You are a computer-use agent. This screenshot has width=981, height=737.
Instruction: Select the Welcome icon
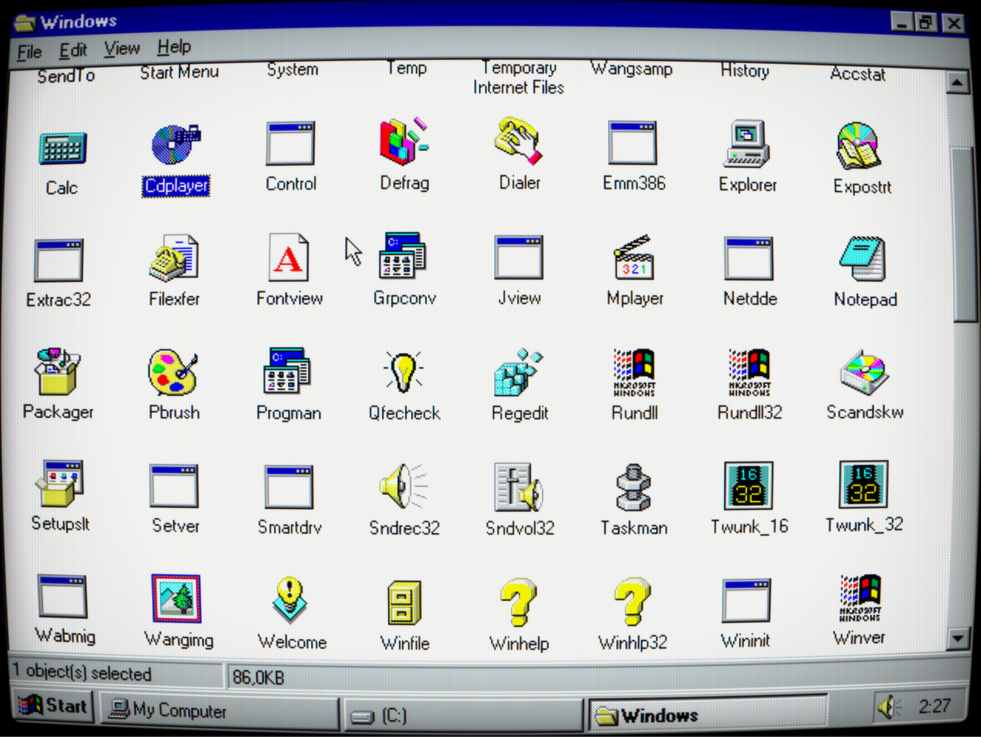pyautogui.click(x=290, y=599)
